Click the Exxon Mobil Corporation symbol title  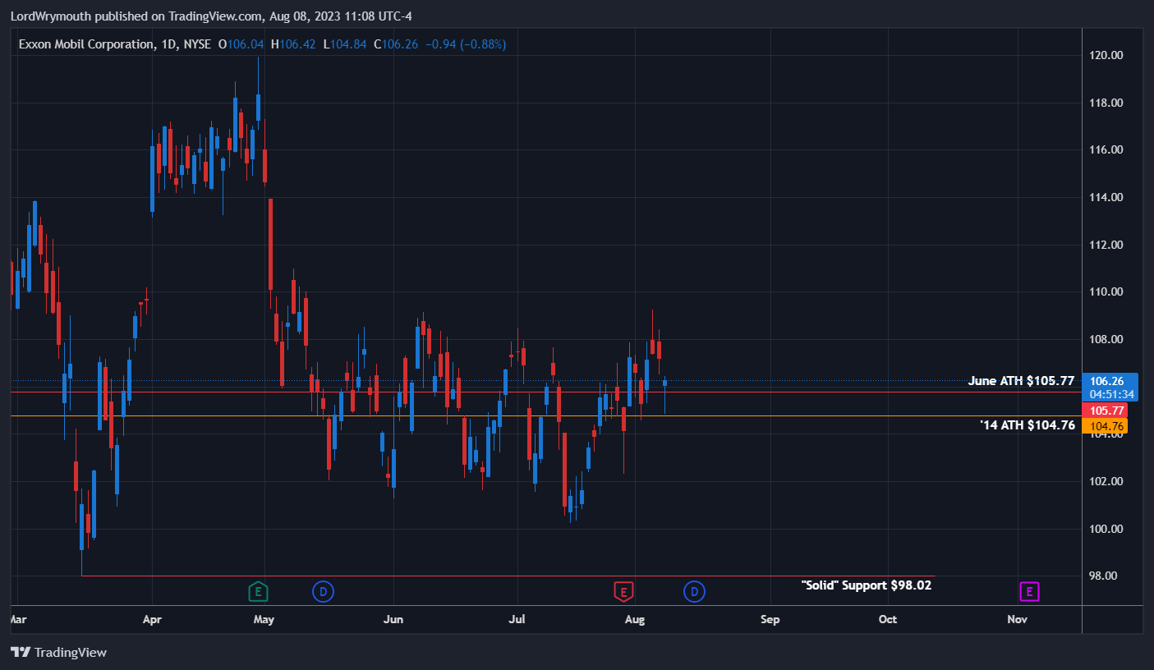[x=85, y=44]
